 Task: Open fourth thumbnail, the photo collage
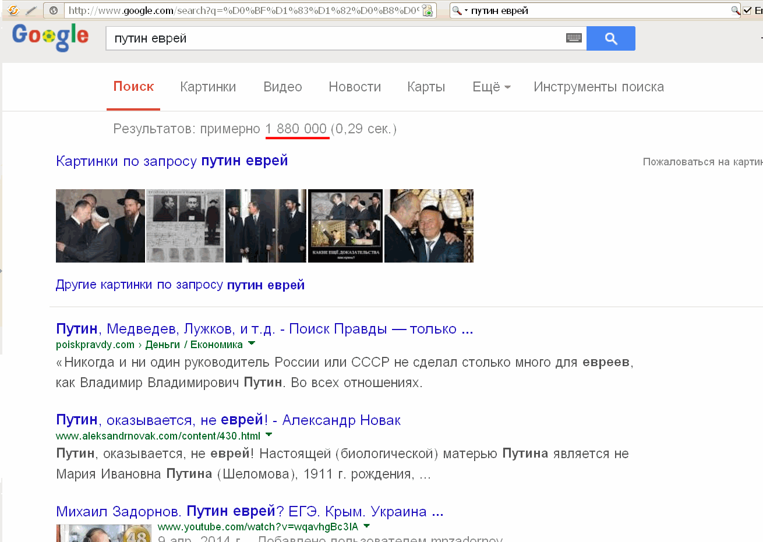(345, 226)
